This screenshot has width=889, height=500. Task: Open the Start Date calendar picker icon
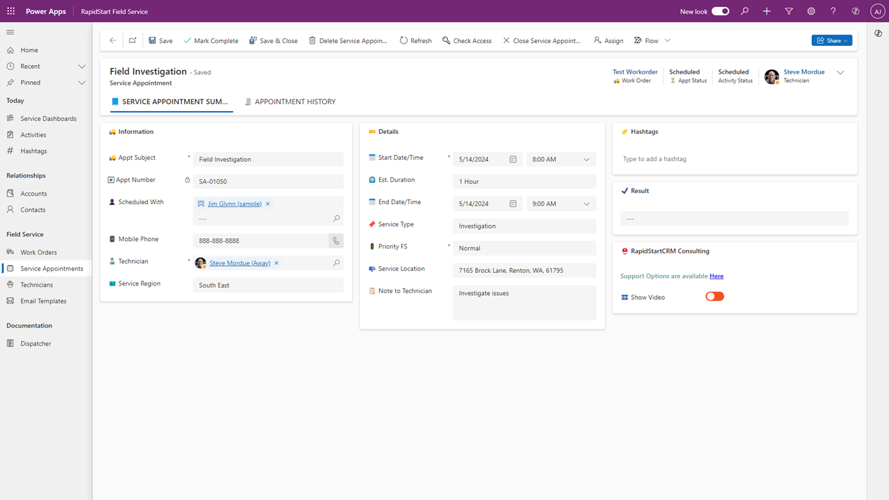513,159
